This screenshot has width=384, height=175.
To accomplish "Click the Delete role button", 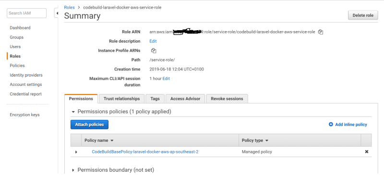I will [x=363, y=15].
